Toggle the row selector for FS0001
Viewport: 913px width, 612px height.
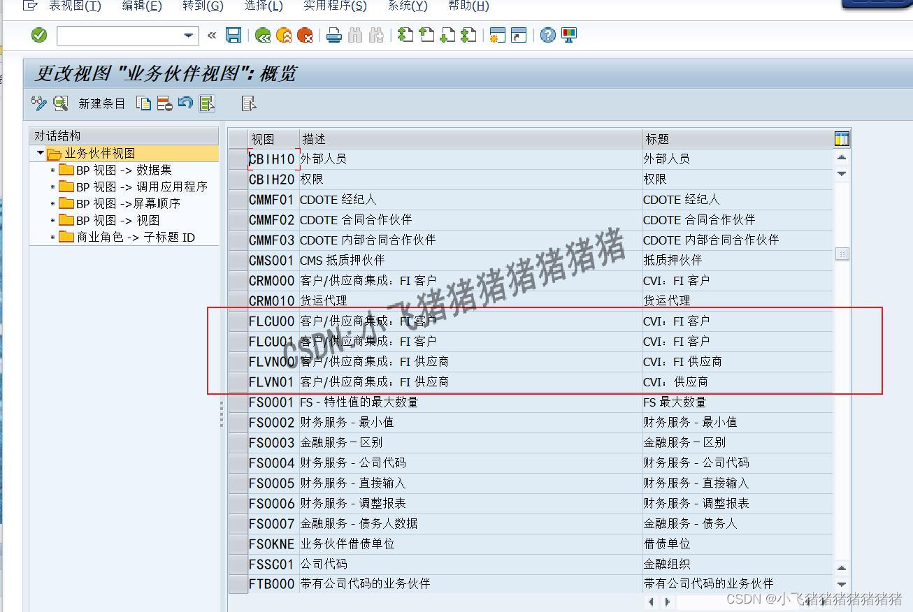click(238, 402)
